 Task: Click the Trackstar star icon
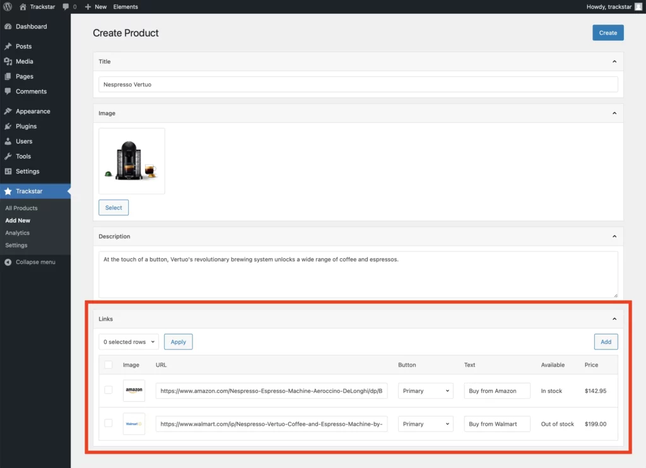coord(8,191)
